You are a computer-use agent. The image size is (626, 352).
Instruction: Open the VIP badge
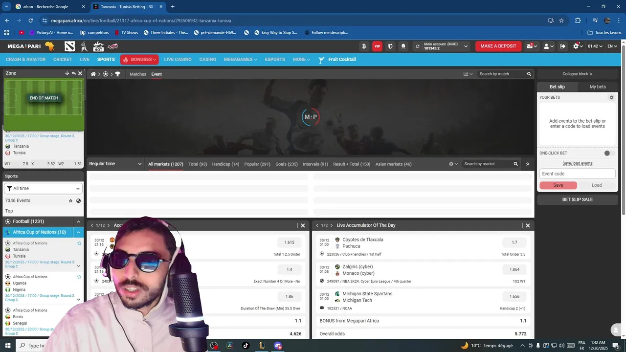pyautogui.click(x=377, y=46)
